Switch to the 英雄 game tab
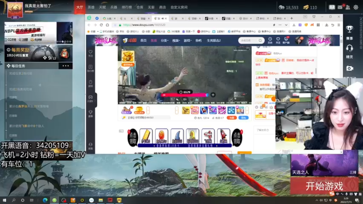Screen dimensions: 363x204 (91, 7)
